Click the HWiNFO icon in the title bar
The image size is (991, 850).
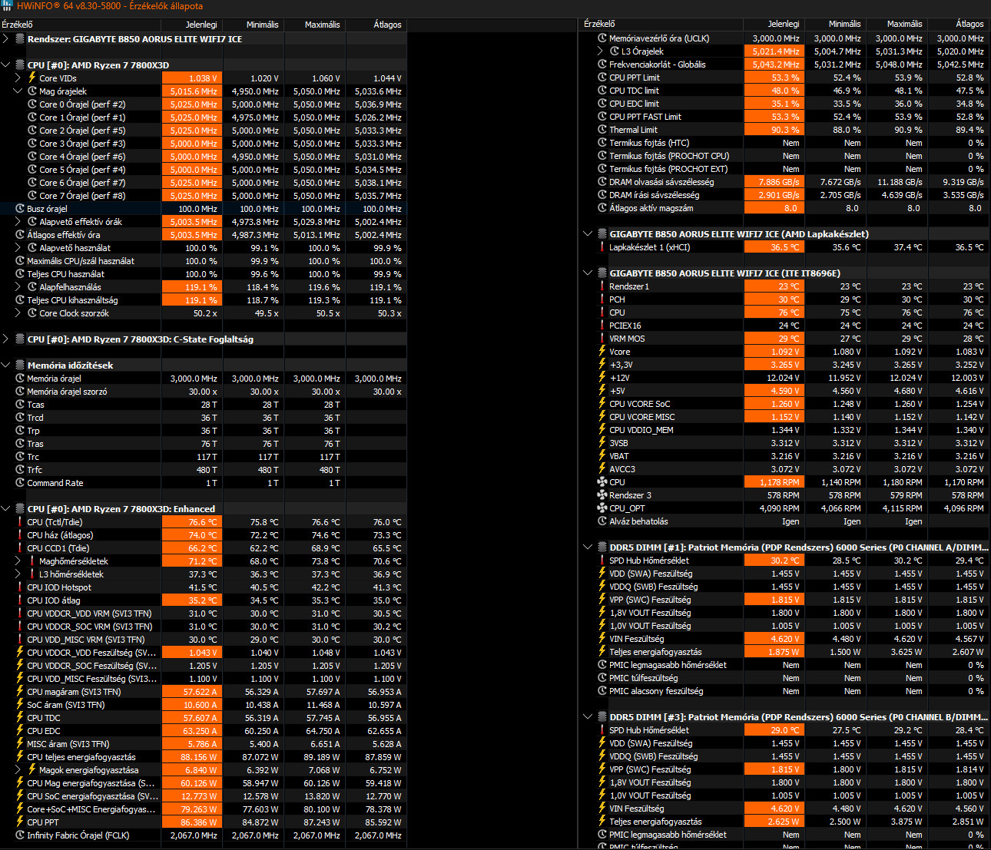7,6
